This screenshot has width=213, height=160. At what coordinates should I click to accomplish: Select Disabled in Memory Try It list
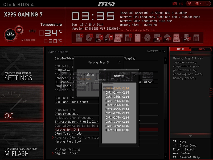87,75
